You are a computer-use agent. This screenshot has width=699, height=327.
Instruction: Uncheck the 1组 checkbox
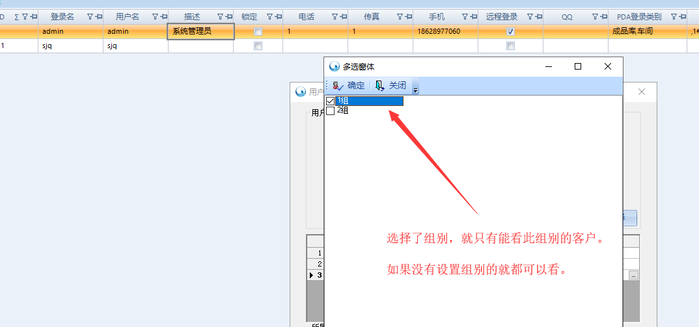[330, 101]
